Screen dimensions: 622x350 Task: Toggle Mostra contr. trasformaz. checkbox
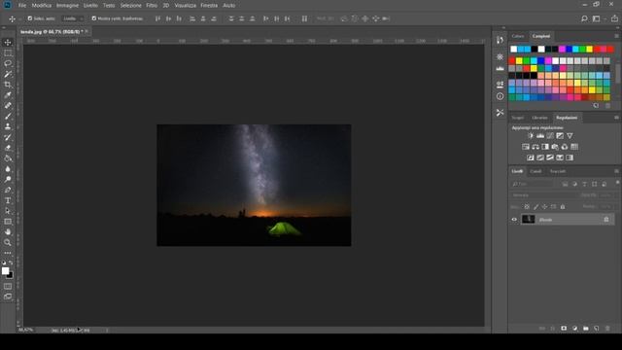point(94,18)
